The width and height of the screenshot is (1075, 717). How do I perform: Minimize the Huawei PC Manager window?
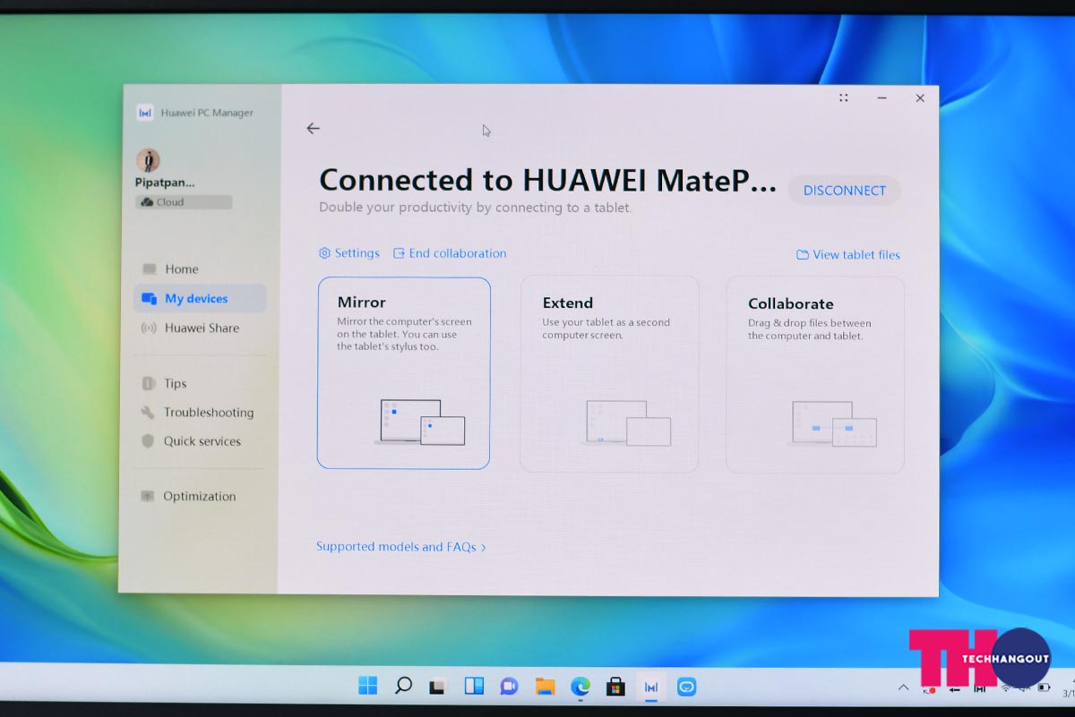point(881,98)
